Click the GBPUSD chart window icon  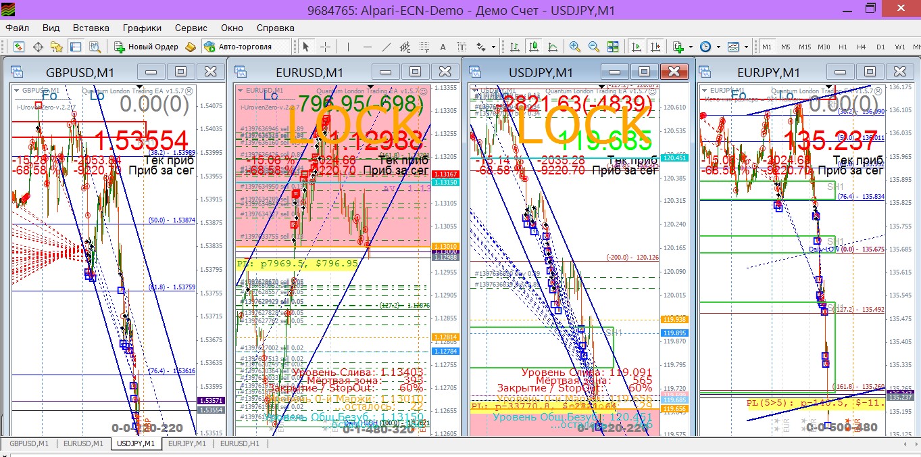tap(17, 72)
